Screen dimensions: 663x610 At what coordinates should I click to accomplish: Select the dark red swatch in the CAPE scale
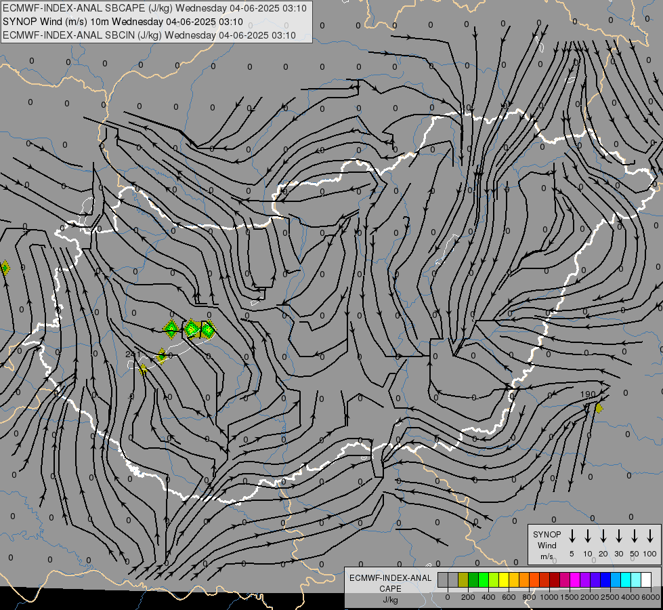[555, 580]
